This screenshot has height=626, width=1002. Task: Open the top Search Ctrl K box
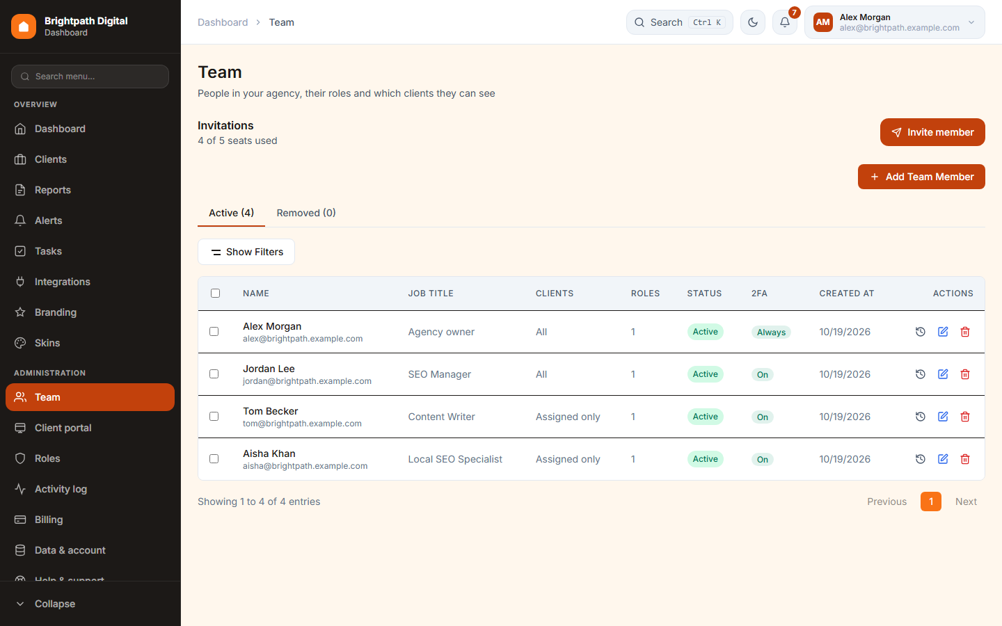coord(680,22)
